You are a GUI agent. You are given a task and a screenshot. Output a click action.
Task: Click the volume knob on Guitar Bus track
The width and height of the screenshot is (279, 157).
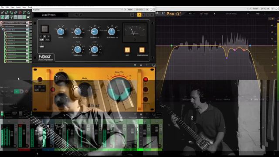point(27,30)
